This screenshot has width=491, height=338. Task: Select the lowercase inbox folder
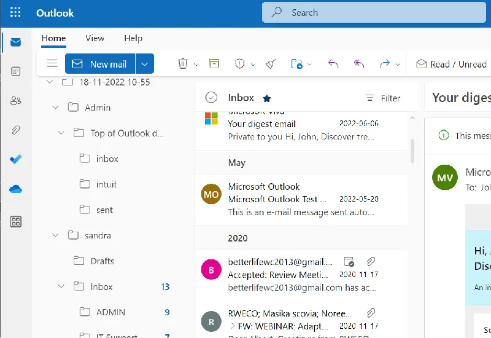(107, 159)
